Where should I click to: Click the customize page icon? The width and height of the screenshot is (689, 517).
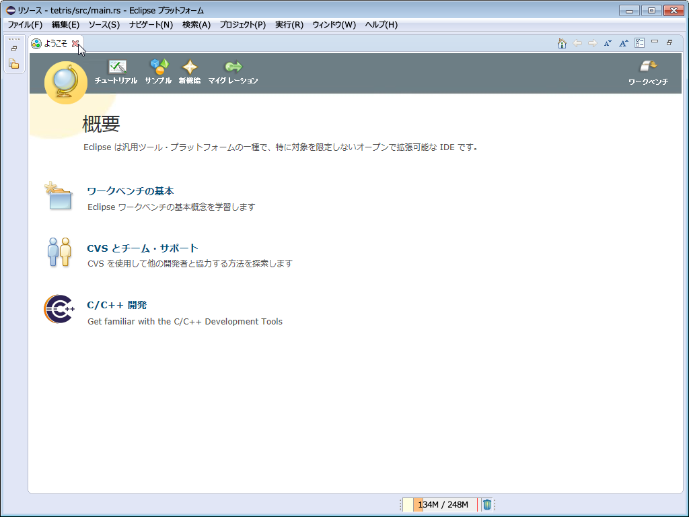pyautogui.click(x=639, y=43)
